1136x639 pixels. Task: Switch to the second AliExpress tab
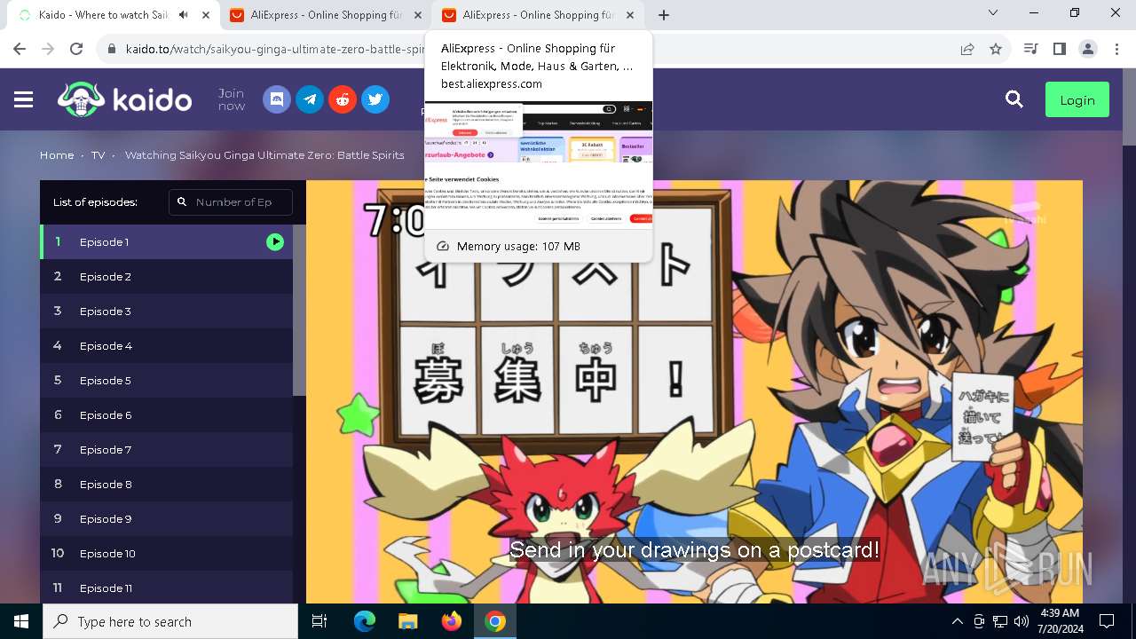click(538, 15)
